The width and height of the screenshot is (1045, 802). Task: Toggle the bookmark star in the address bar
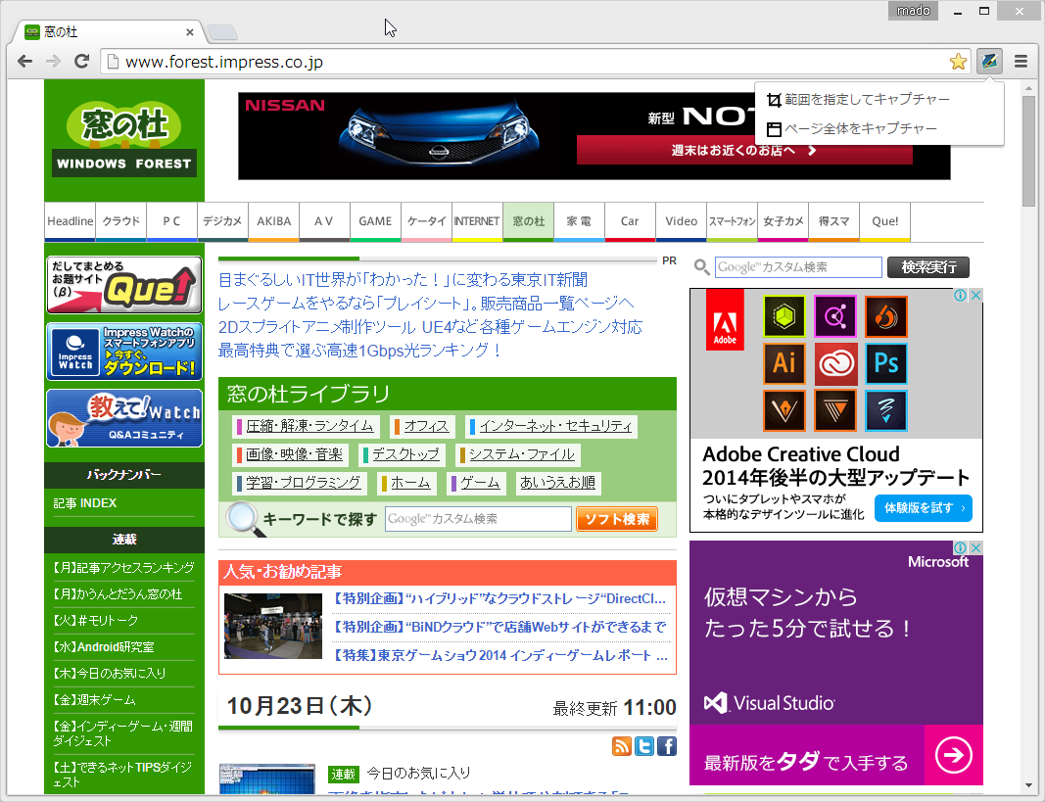coord(958,60)
